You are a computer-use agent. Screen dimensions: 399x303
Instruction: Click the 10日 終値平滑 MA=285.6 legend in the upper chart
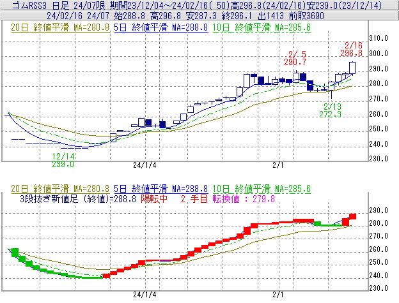pos(262,27)
